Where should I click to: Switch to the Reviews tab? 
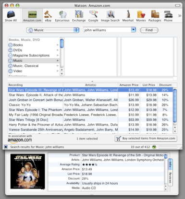[170, 178]
